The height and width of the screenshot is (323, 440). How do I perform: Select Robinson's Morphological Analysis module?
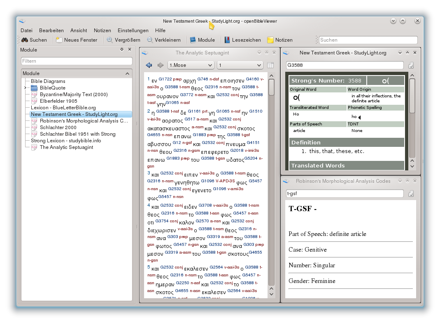pyautogui.click(x=84, y=121)
